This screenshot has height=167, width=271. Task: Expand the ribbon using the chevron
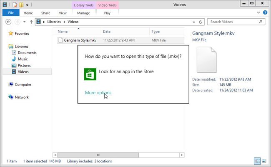(259, 13)
